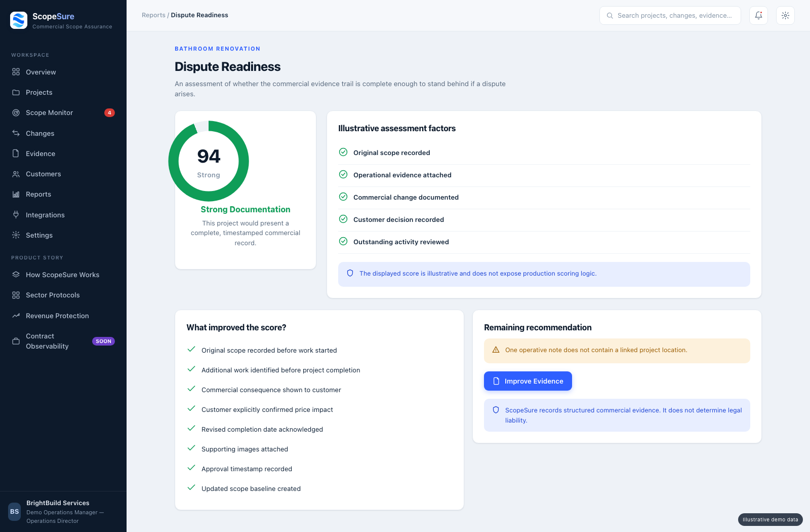The image size is (810, 532).
Task: Click the Projects folder icon
Action: tap(16, 92)
